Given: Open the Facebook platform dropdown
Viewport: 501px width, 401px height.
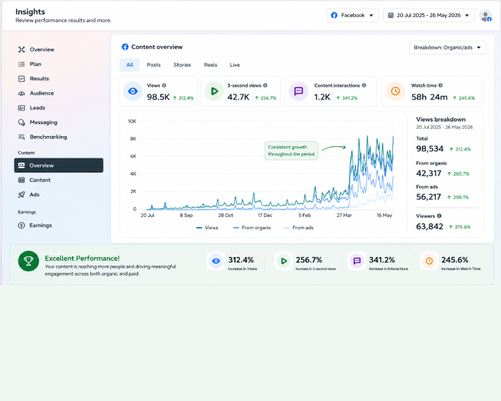Looking at the screenshot, I should point(352,15).
